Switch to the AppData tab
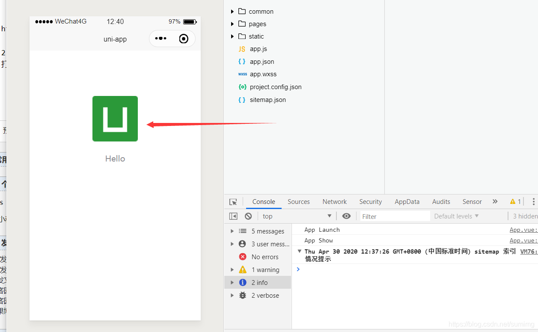Viewport: 538px width, 332px height. click(407, 202)
